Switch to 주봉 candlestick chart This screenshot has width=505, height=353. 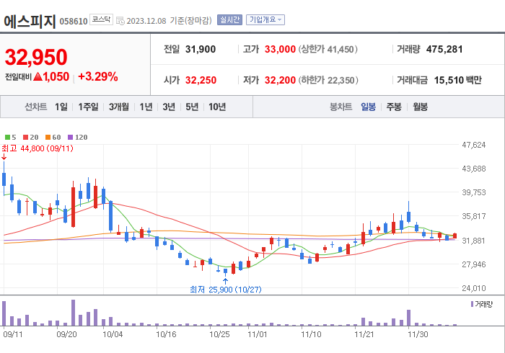click(394, 107)
